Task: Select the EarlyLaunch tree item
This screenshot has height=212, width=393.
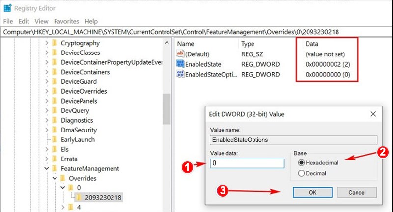Action: click(78, 140)
